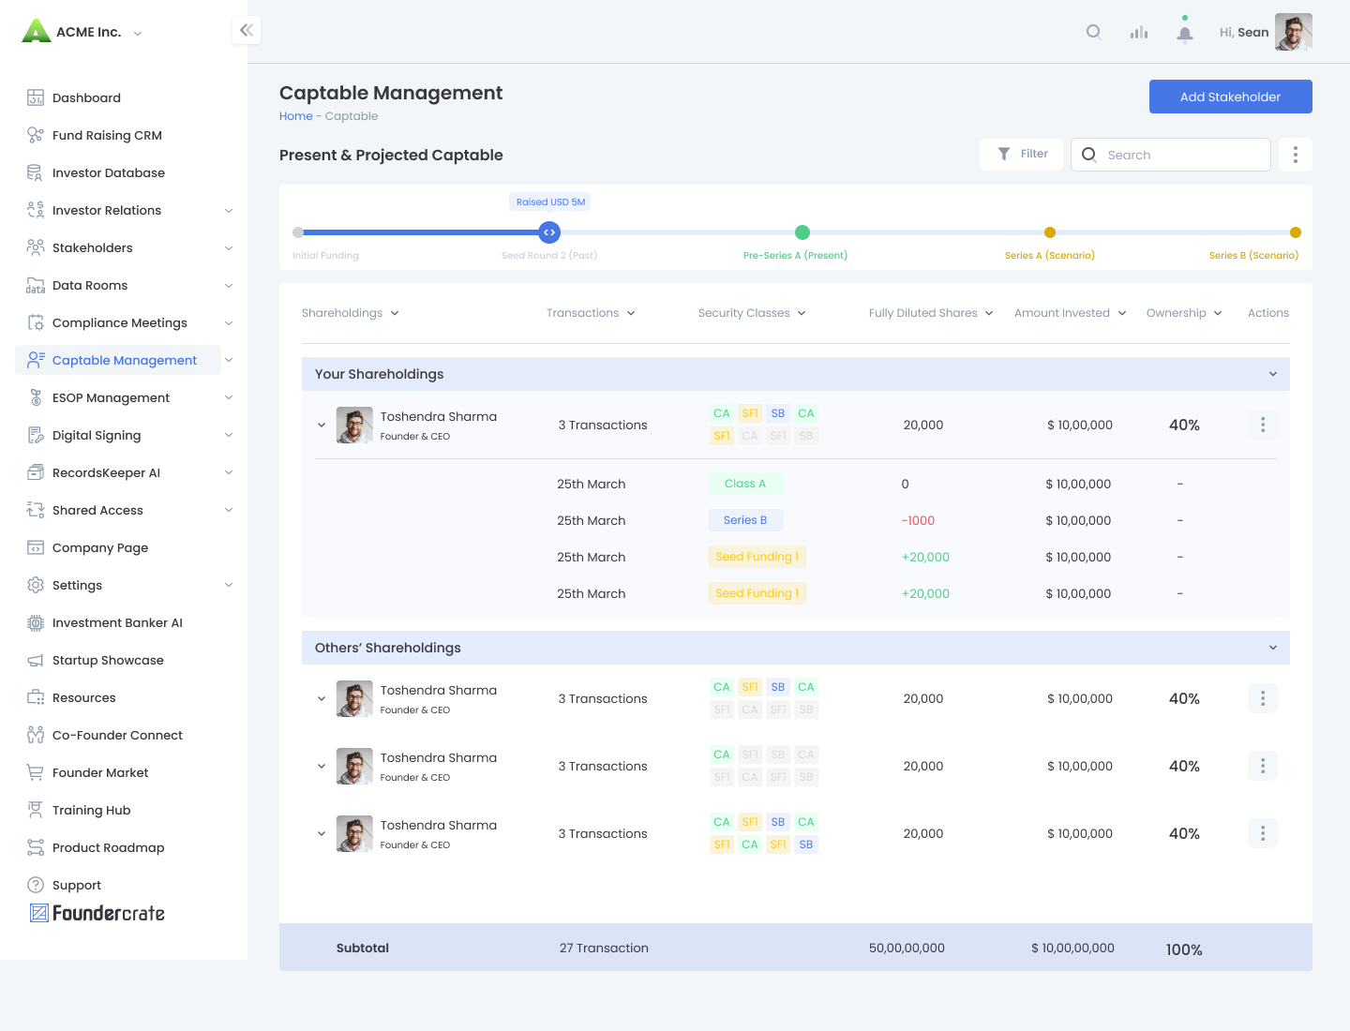This screenshot has height=1031, width=1350.
Task: Click Add Stakeholder button
Action: pyautogui.click(x=1231, y=97)
